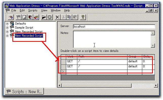This screenshot has width=163, height=100.
Task: Select the second GET row header
Action: point(63,67)
